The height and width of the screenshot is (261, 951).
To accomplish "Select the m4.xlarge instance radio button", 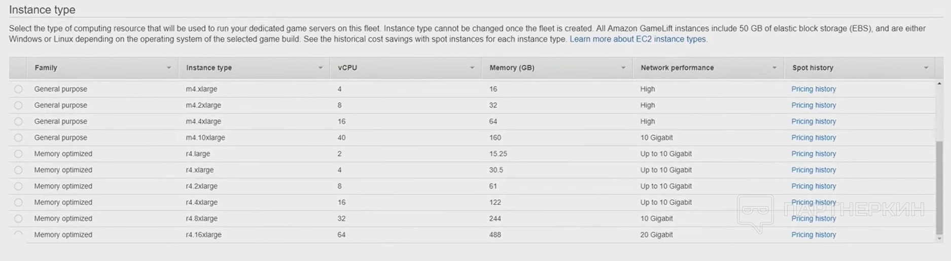I will [x=18, y=89].
